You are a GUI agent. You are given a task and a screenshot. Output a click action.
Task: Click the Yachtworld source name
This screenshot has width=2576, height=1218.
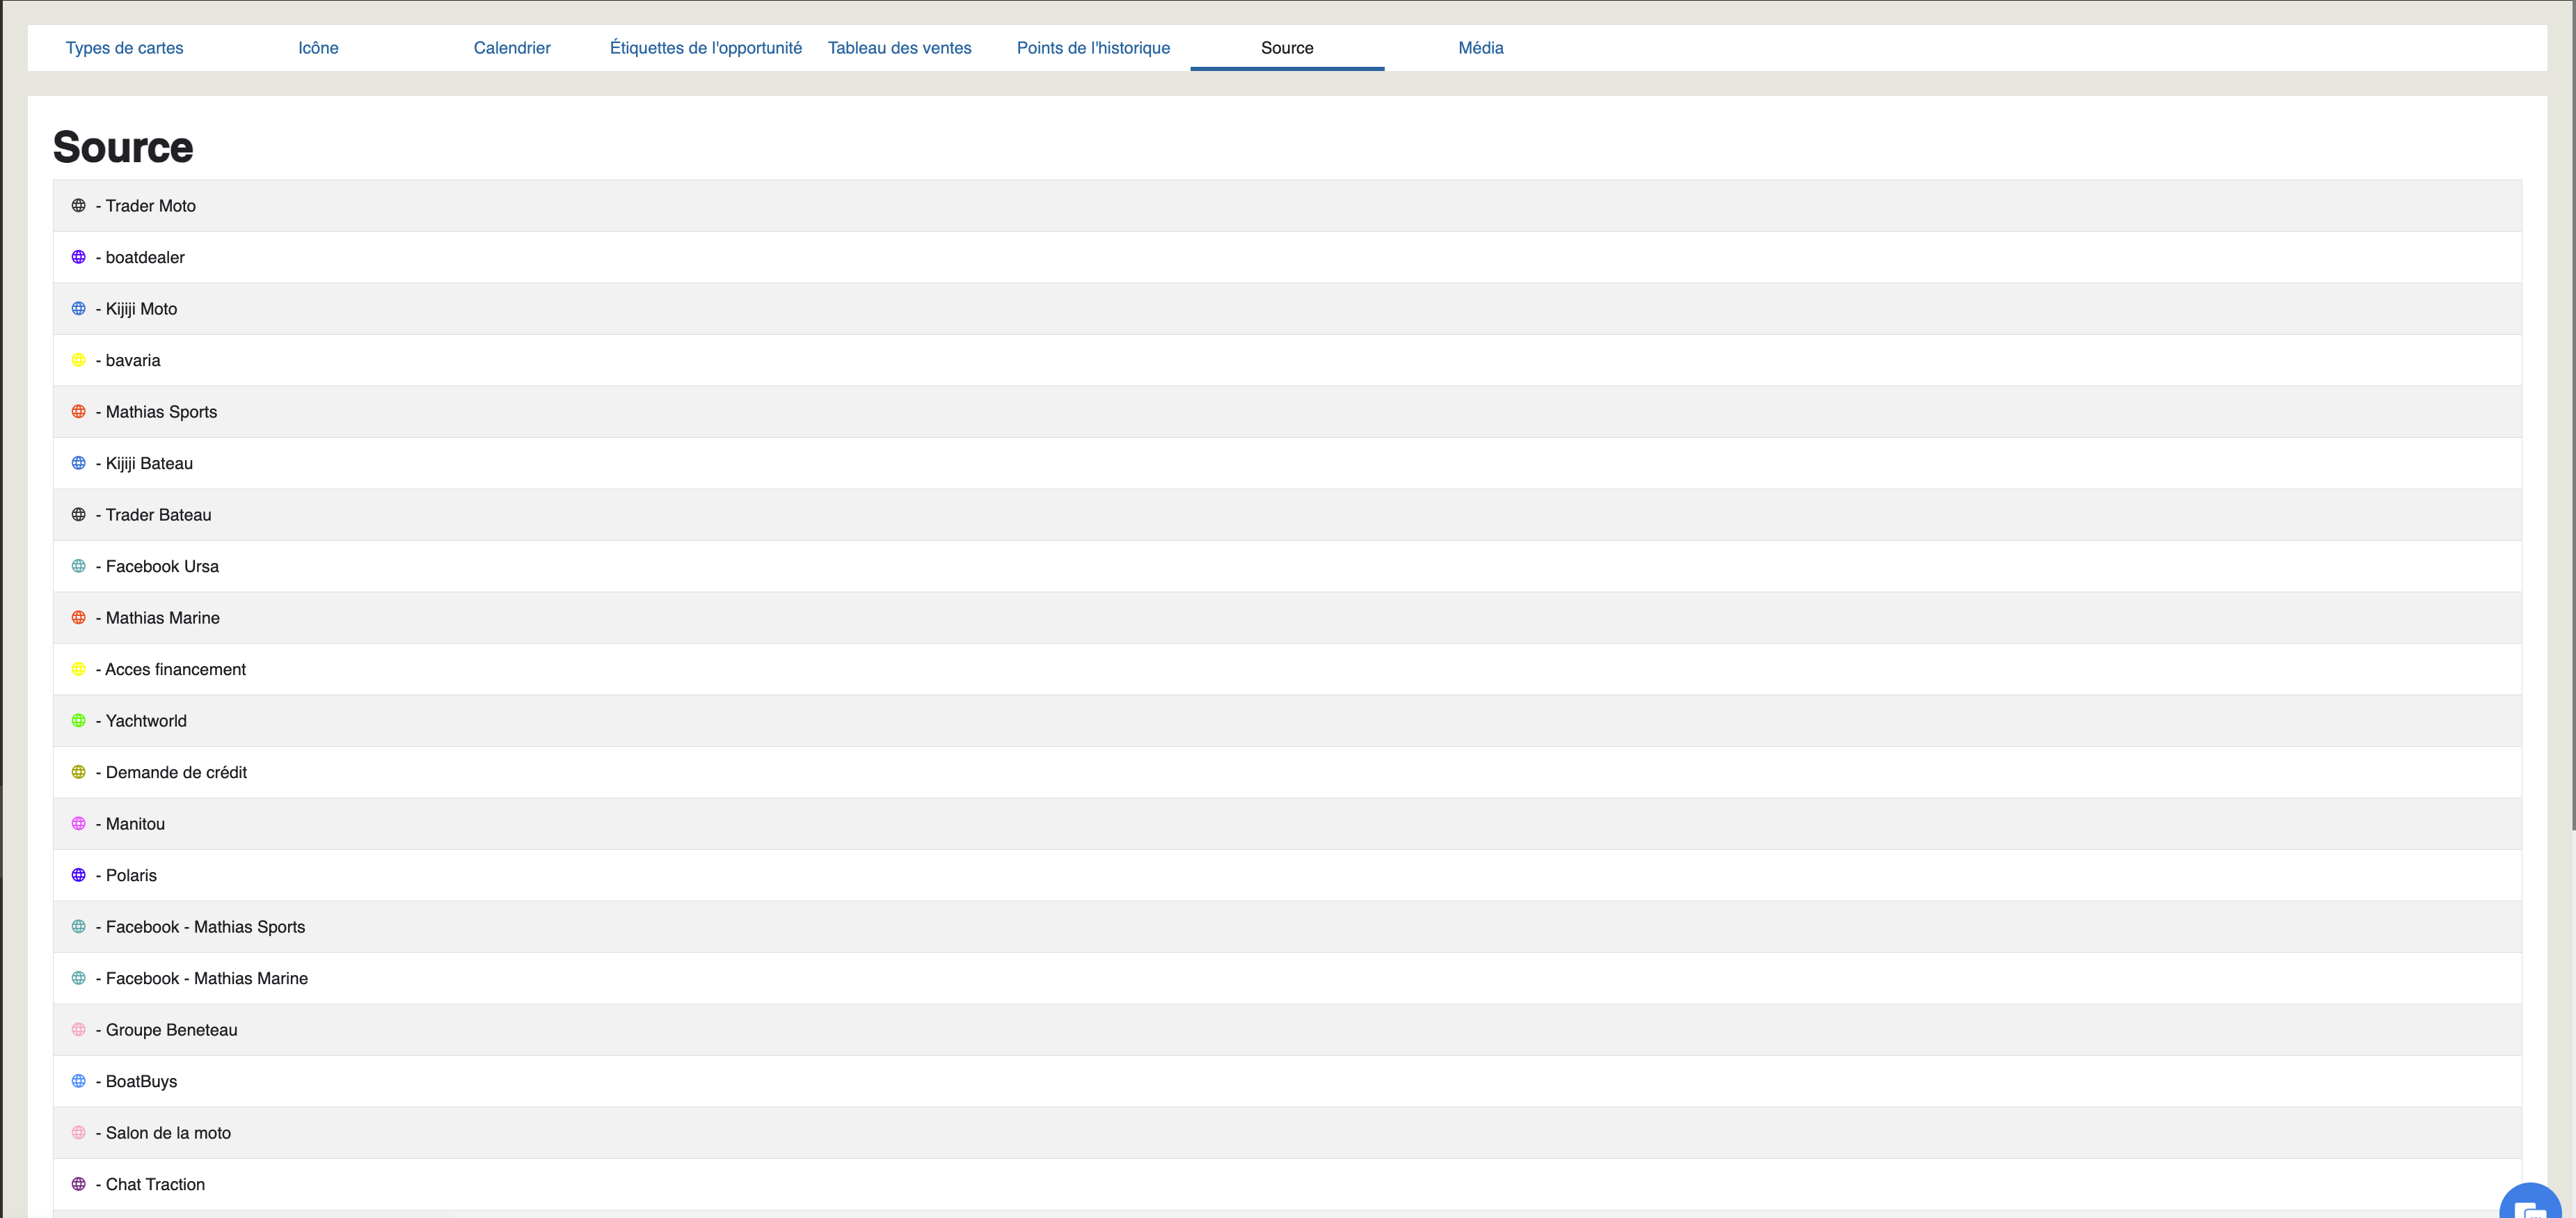(x=146, y=721)
